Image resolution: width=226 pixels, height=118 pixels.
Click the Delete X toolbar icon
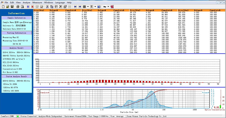tap(60, 6)
